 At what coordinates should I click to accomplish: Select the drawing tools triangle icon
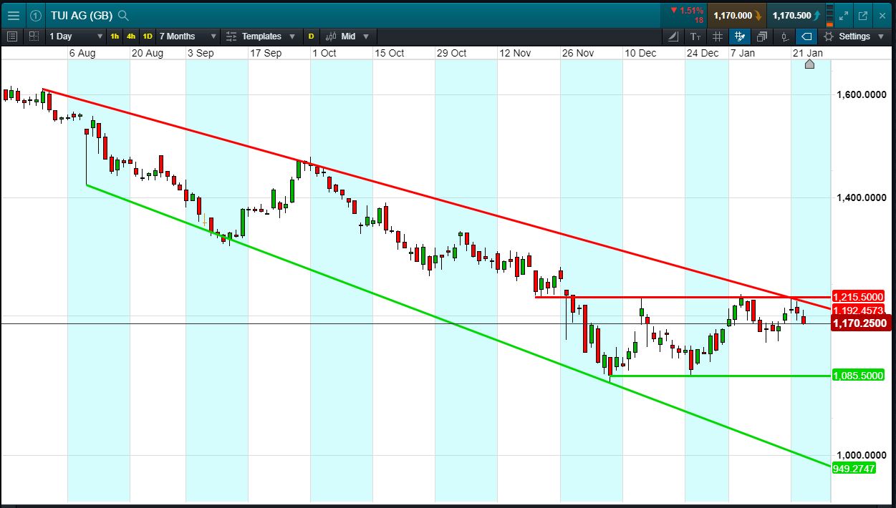[x=673, y=36]
